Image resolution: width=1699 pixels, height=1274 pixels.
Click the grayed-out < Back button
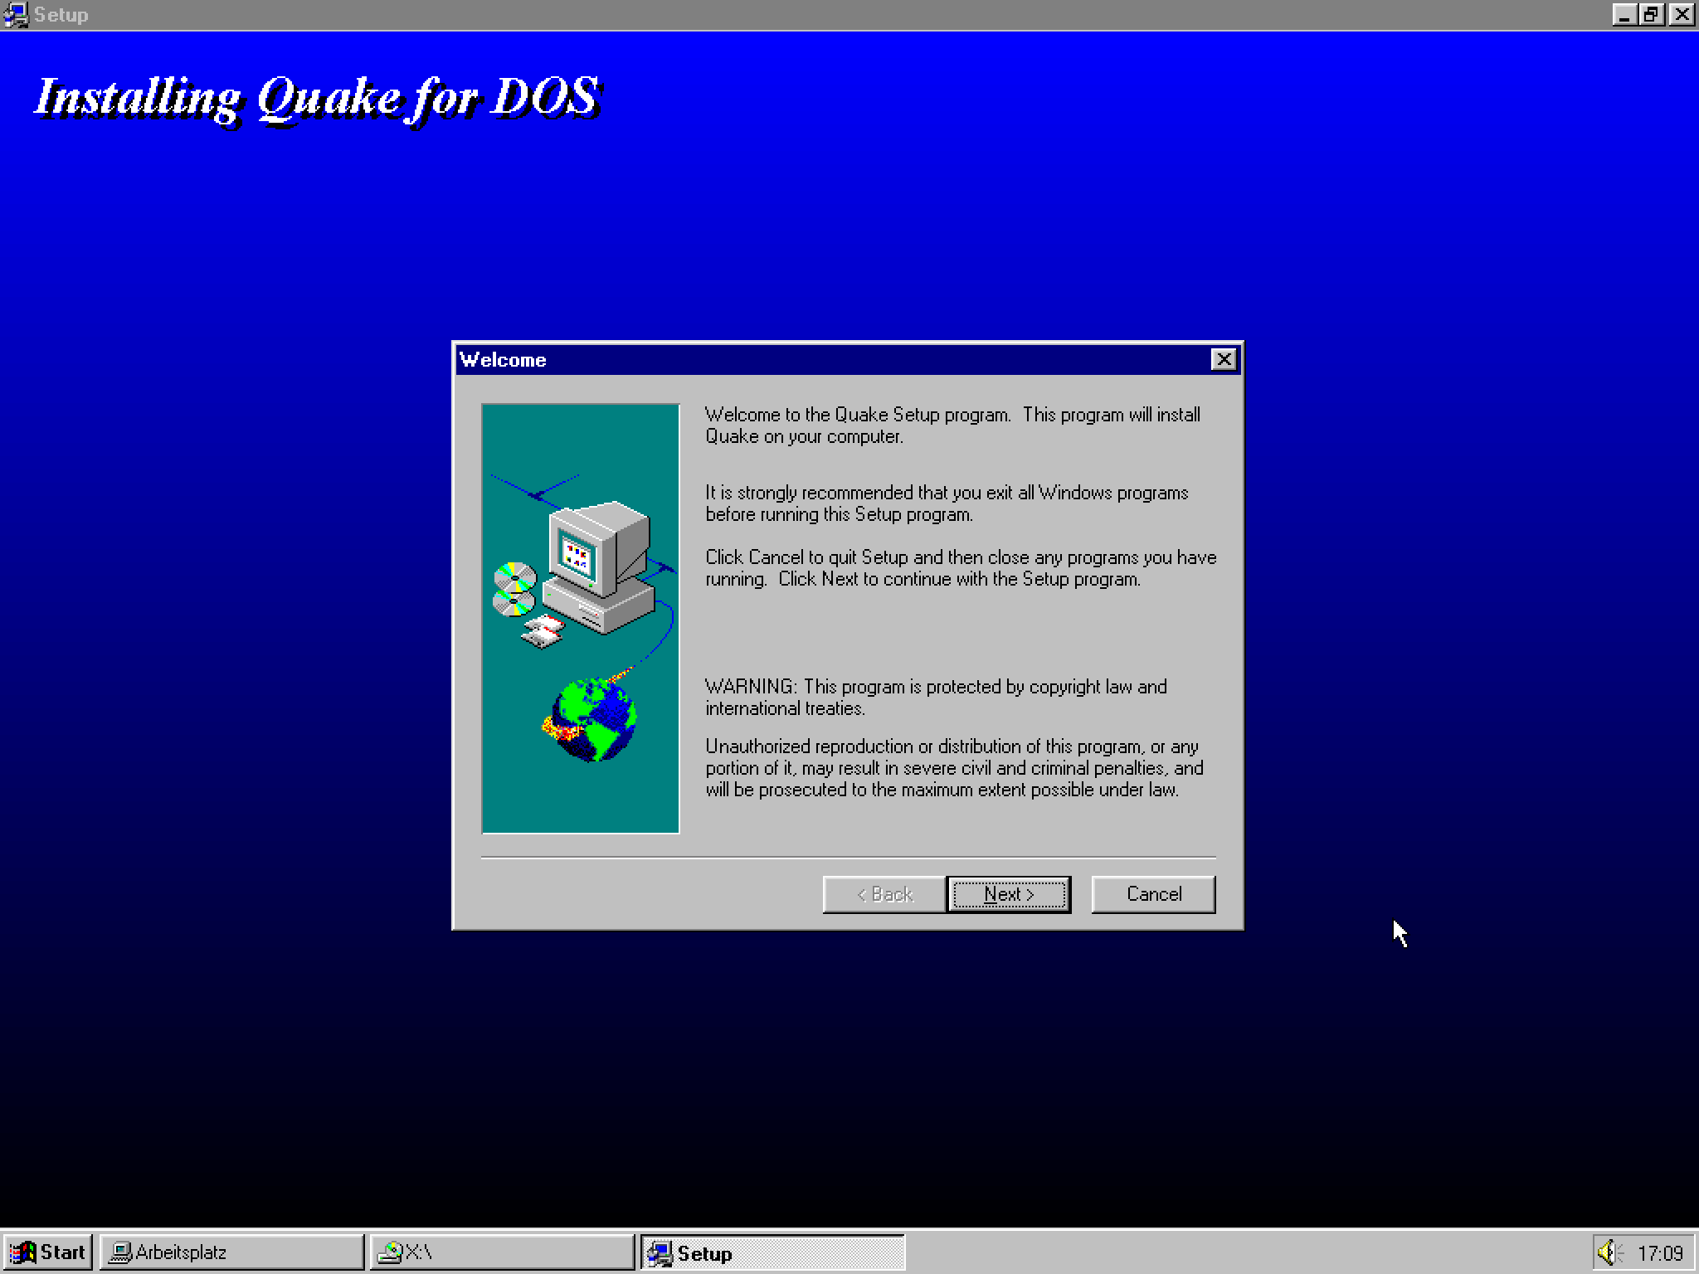884,894
